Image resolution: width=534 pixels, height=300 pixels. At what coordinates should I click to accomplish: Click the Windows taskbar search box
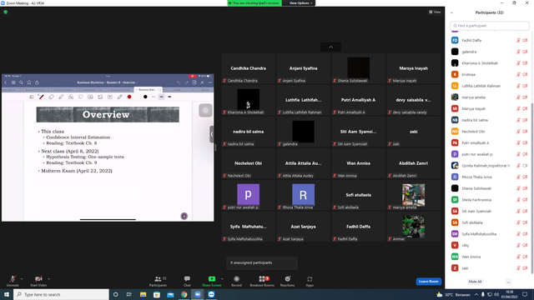coord(61,294)
